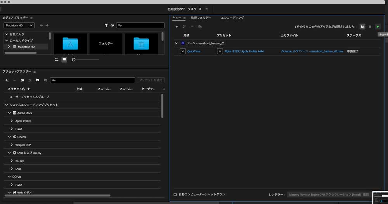Viewport: 388px width, 204px height.
Task: Duplicate the selected queue item icon
Action: pos(200,26)
